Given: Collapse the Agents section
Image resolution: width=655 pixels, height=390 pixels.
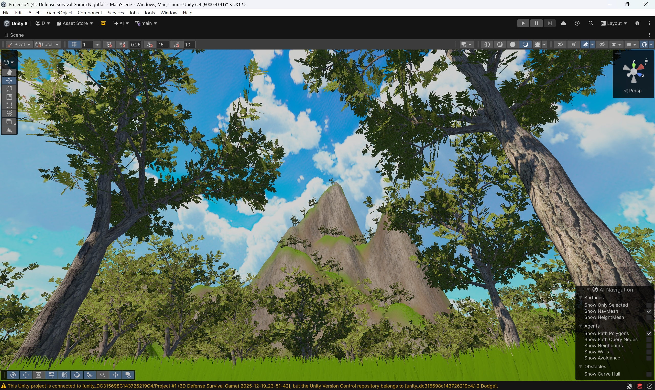Looking at the screenshot, I should click(580, 326).
